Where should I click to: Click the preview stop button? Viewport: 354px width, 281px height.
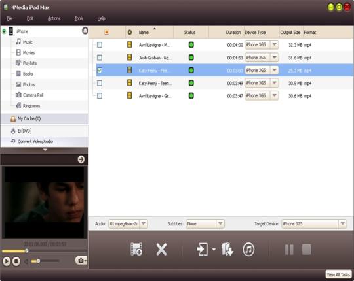(16, 261)
